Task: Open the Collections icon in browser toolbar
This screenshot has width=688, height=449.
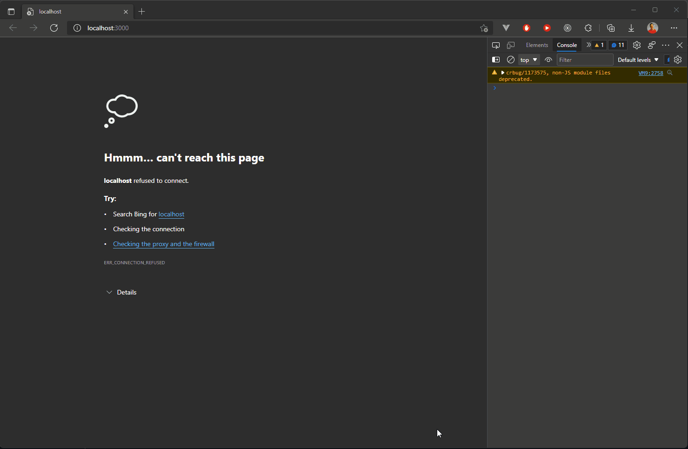Action: coord(610,28)
